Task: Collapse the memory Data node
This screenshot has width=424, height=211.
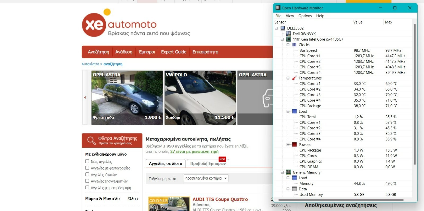Action: (288, 189)
